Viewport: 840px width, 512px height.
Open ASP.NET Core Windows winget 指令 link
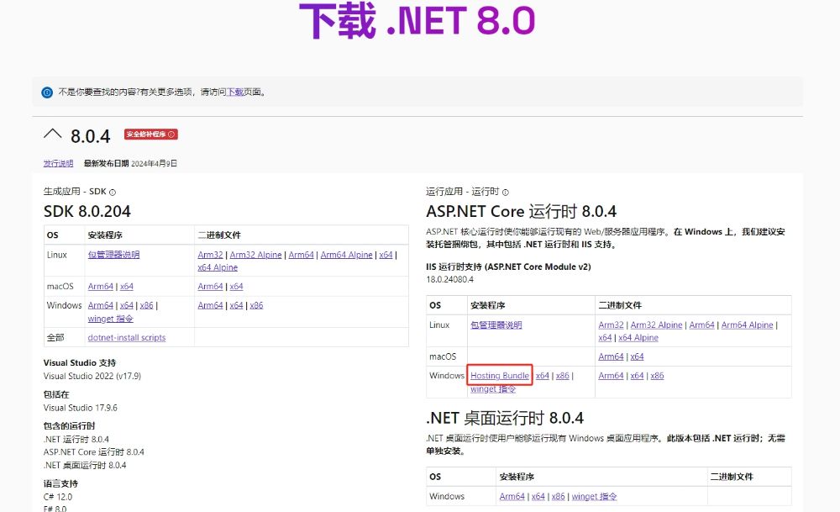click(493, 389)
